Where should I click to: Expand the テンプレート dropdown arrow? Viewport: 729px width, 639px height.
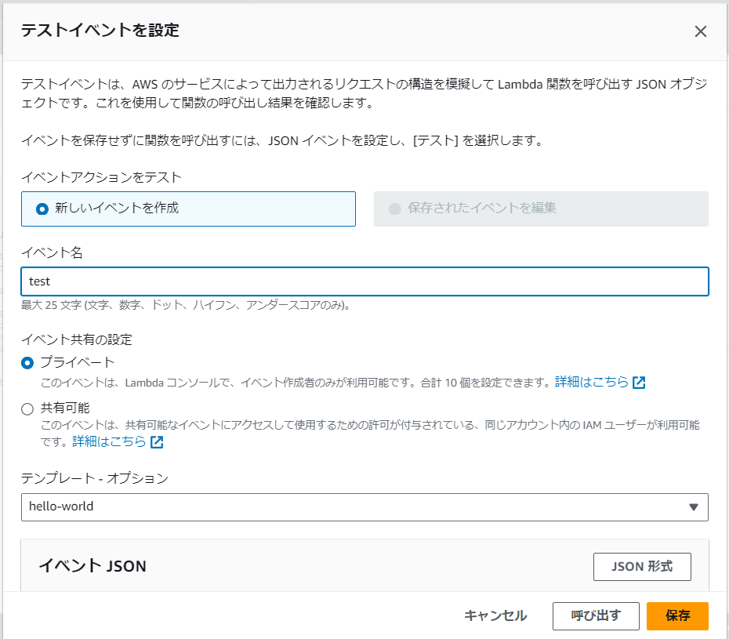pyautogui.click(x=693, y=507)
